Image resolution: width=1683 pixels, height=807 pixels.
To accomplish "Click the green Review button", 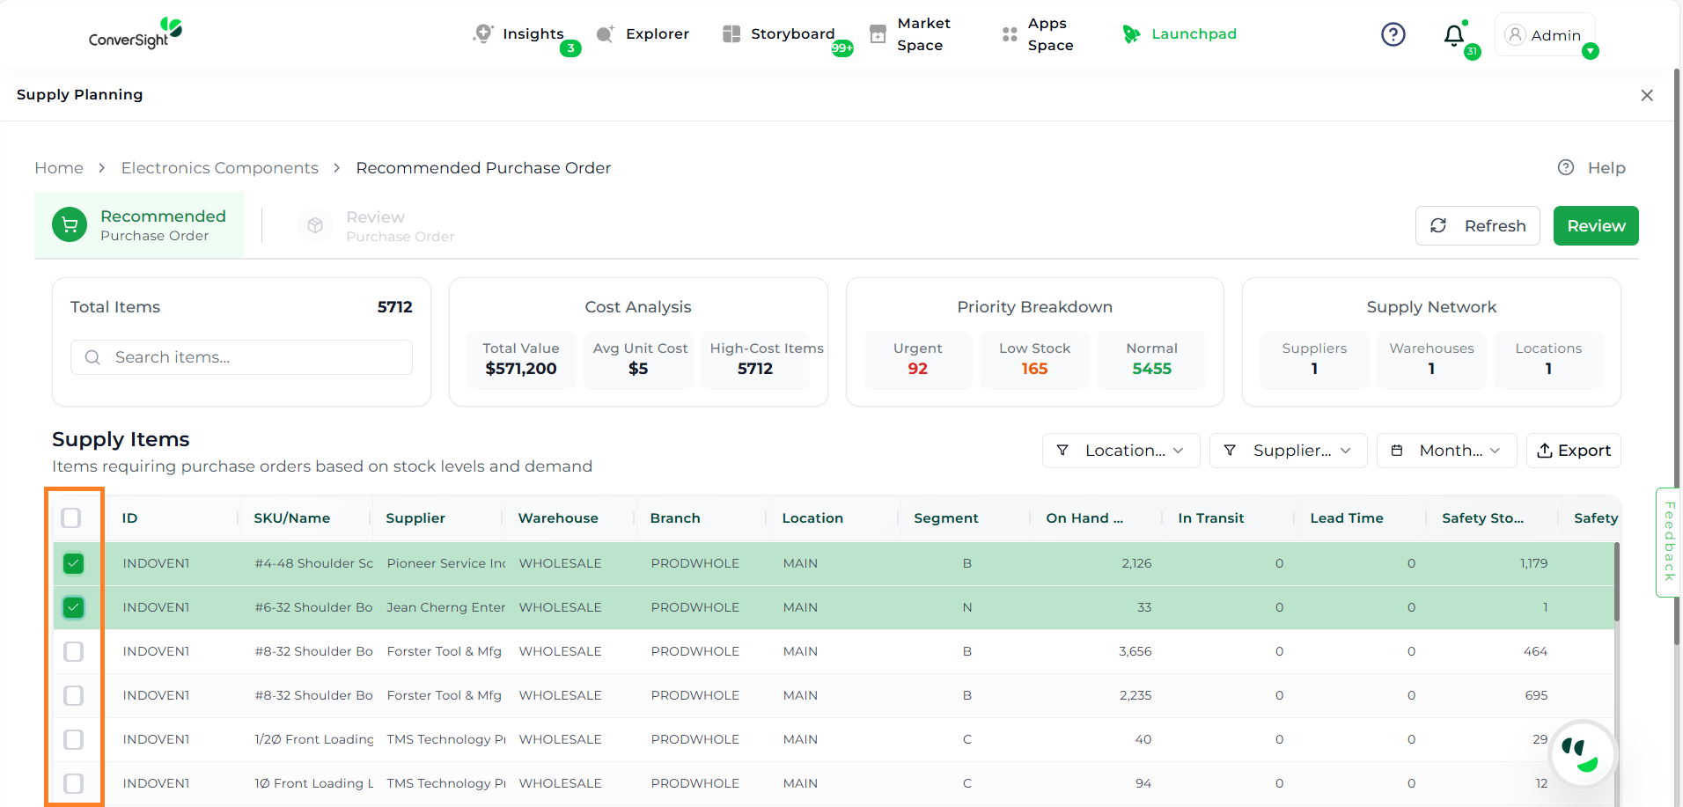I will 1595,226.
